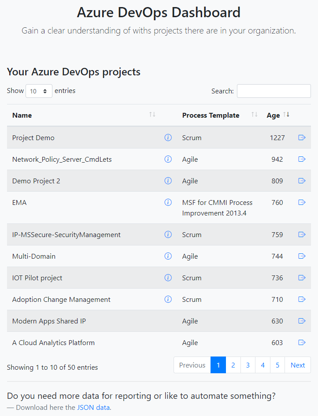
Task: Download the JSON data link
Action: click(93, 408)
